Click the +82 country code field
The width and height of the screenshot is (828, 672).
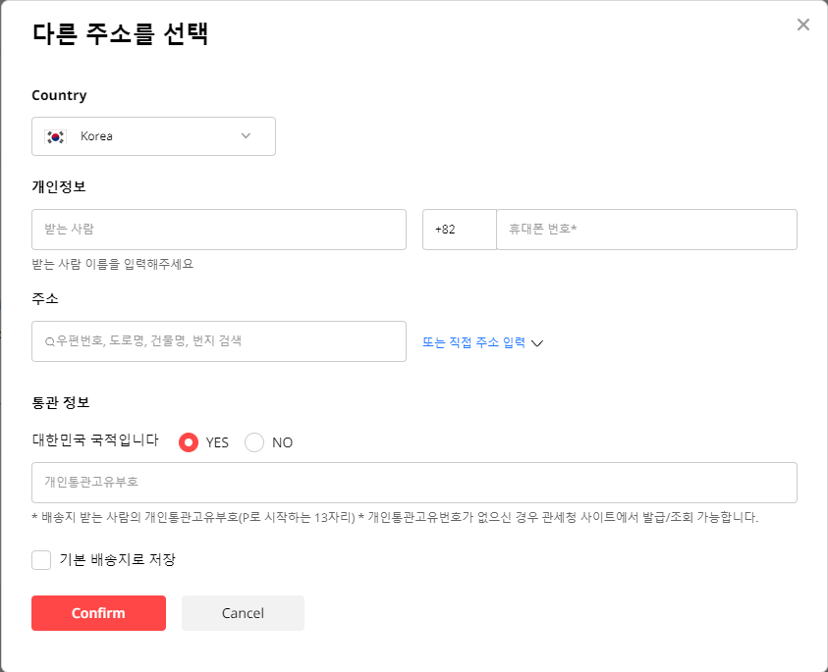[x=460, y=230]
